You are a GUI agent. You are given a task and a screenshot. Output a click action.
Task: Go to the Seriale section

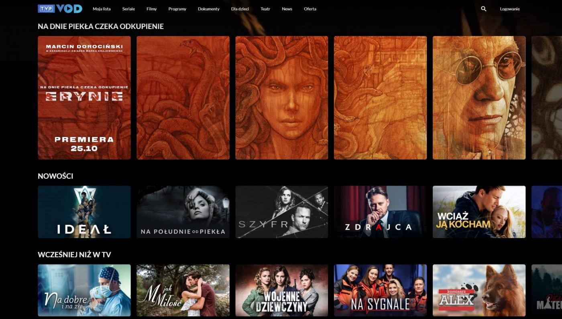tap(128, 9)
